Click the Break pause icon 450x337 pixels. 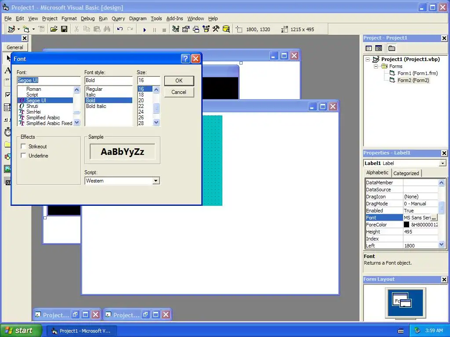click(x=155, y=29)
